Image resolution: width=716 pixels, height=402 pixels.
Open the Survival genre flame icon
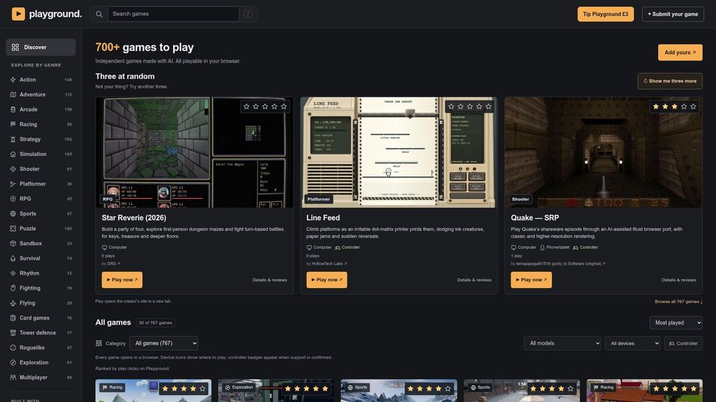point(13,258)
